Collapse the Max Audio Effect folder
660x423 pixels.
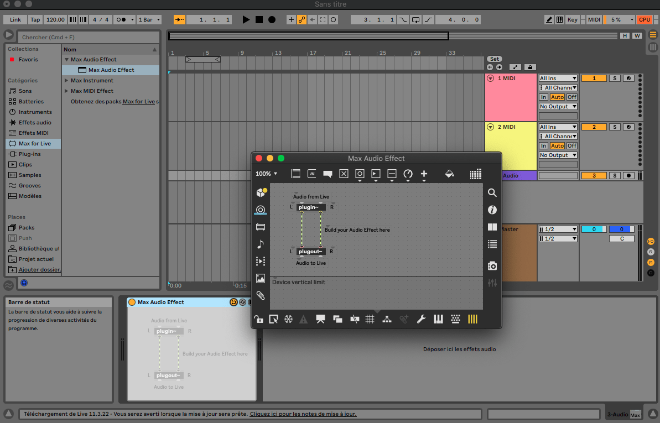(66, 60)
